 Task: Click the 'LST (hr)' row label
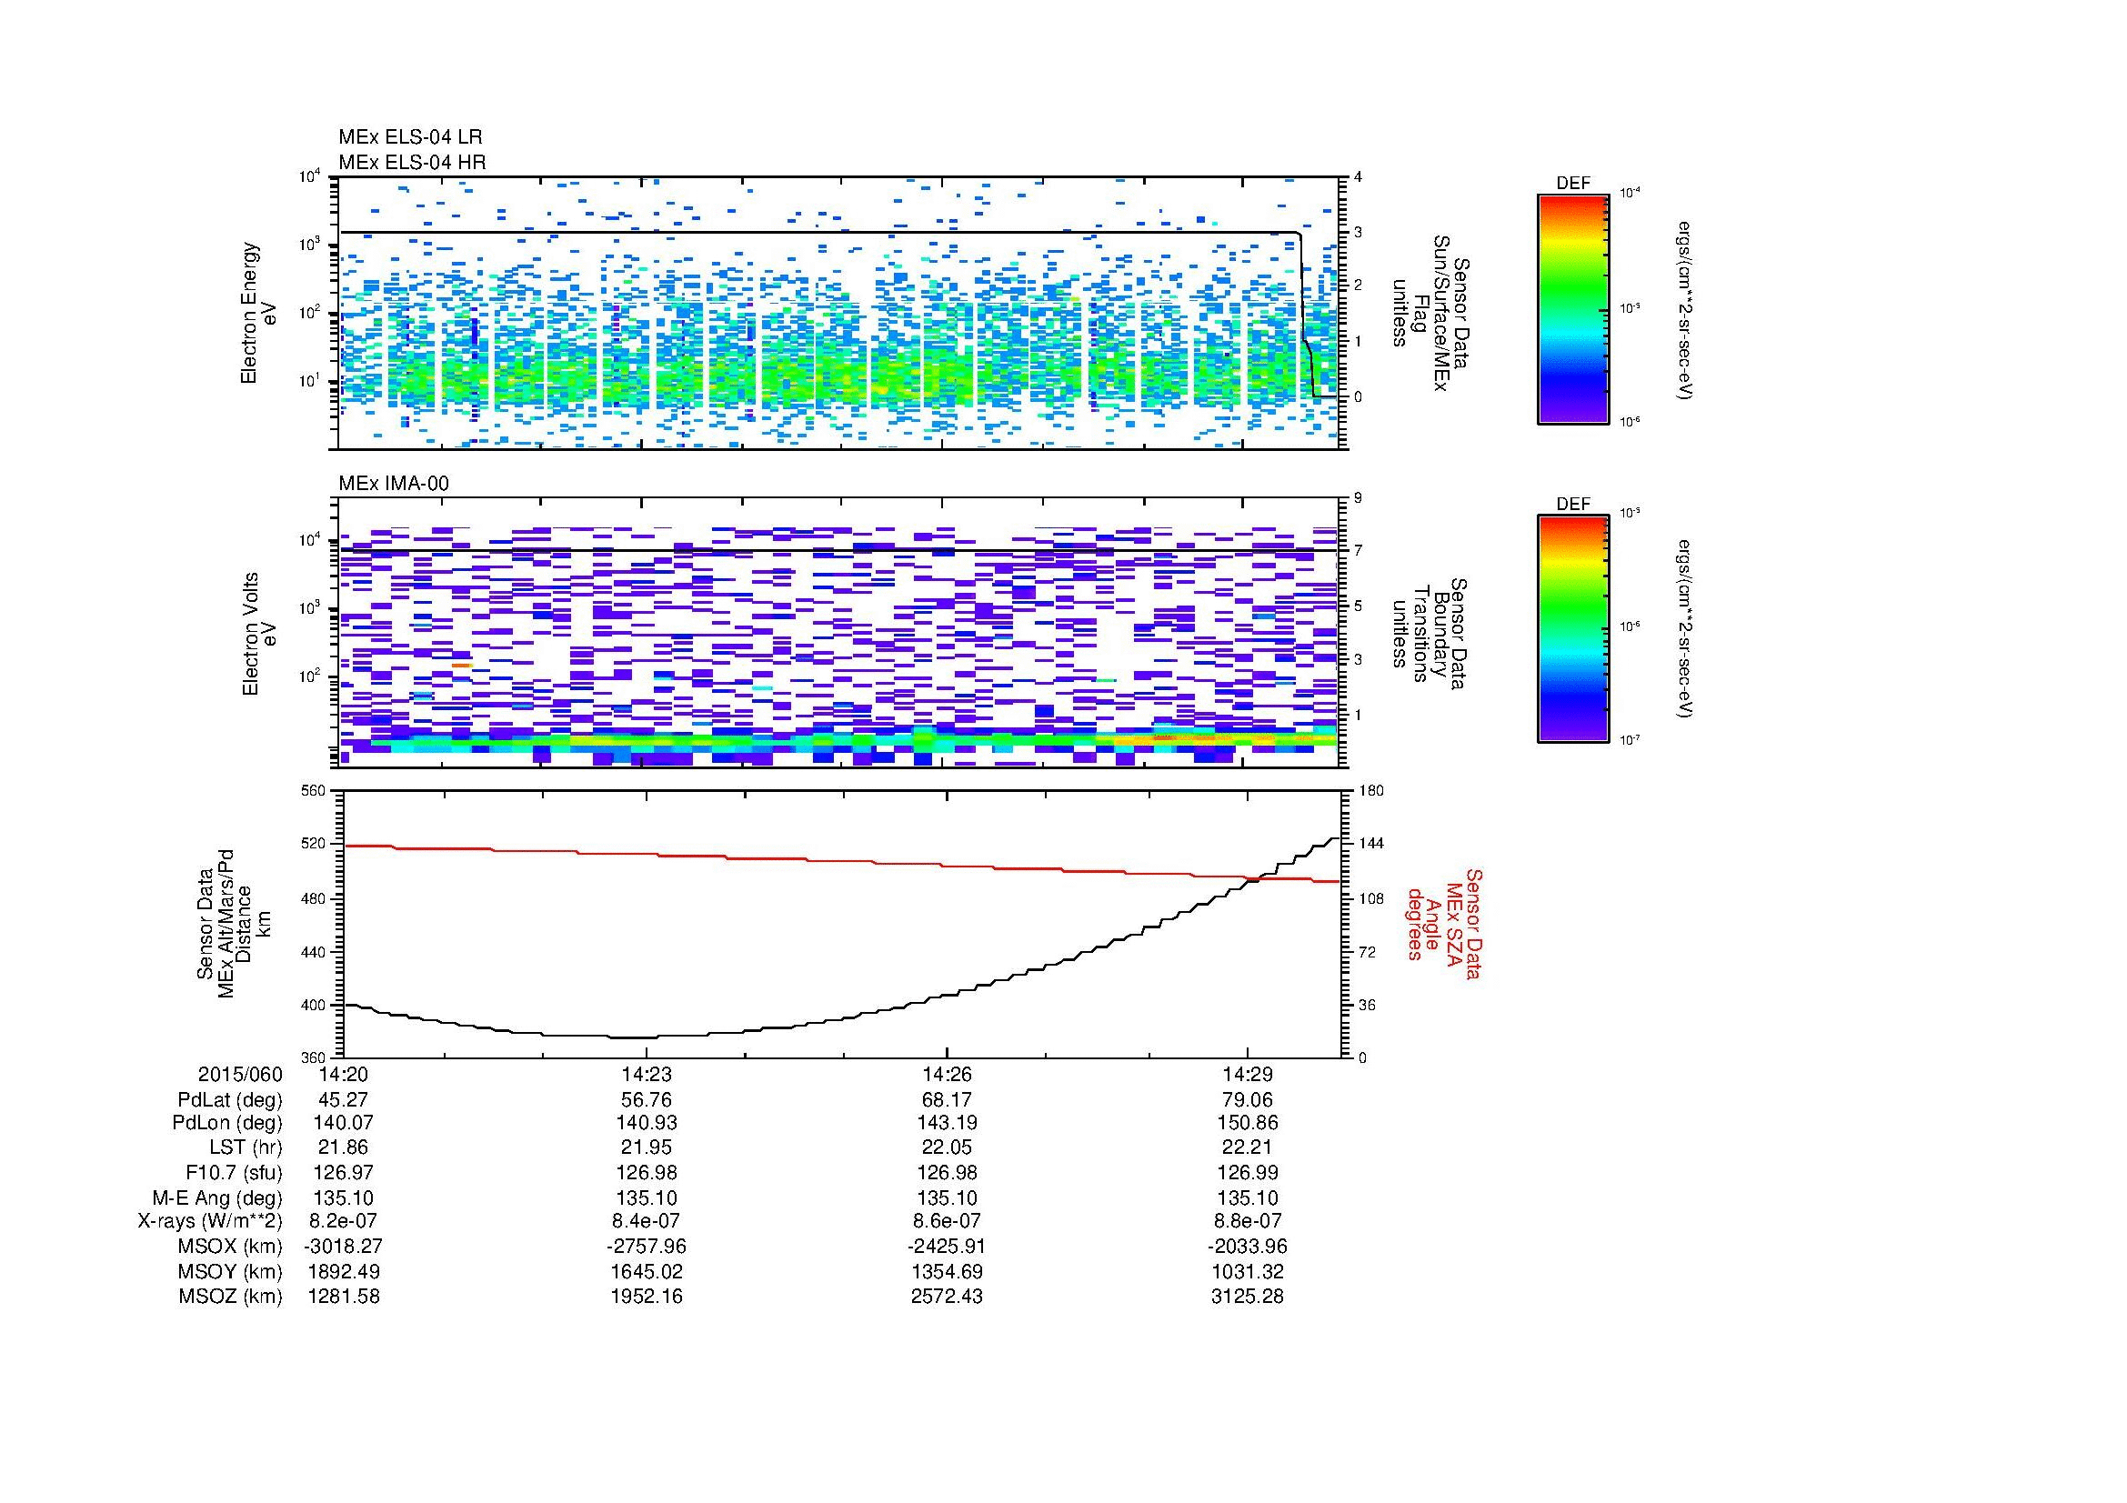[246, 1148]
